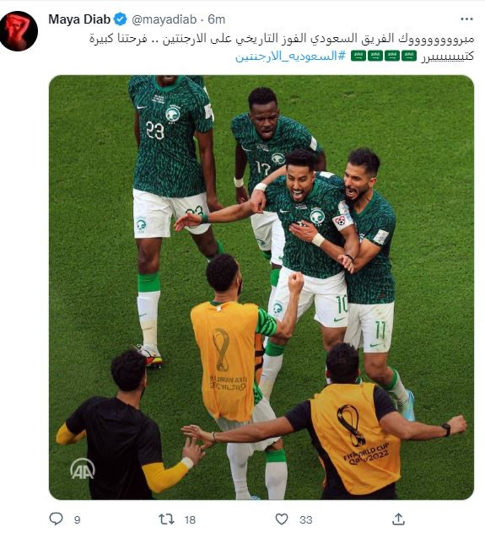Click the 6m timestamp
This screenshot has height=538, width=485.
click(216, 19)
